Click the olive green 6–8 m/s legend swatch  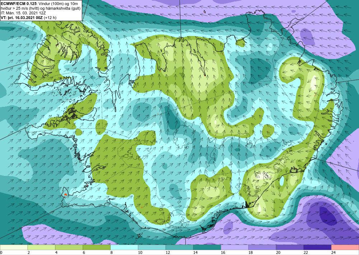point(97,247)
